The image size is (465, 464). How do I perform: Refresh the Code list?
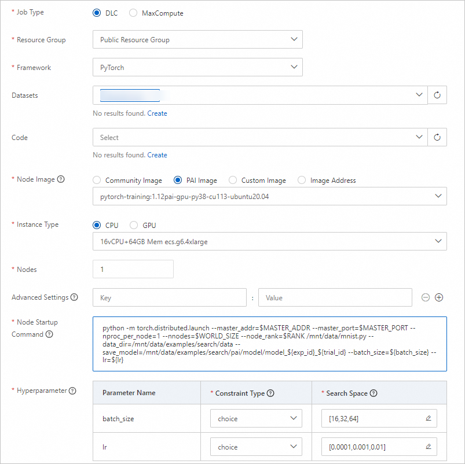[x=437, y=138]
